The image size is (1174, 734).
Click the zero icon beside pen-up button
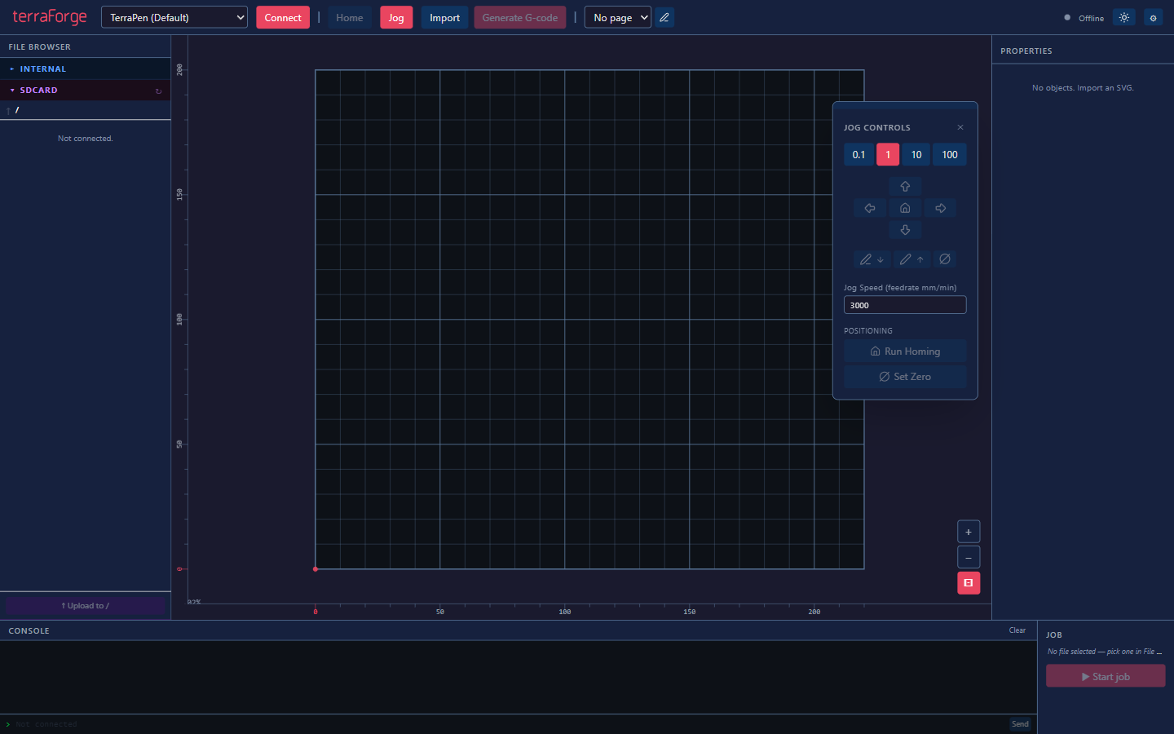[945, 259]
